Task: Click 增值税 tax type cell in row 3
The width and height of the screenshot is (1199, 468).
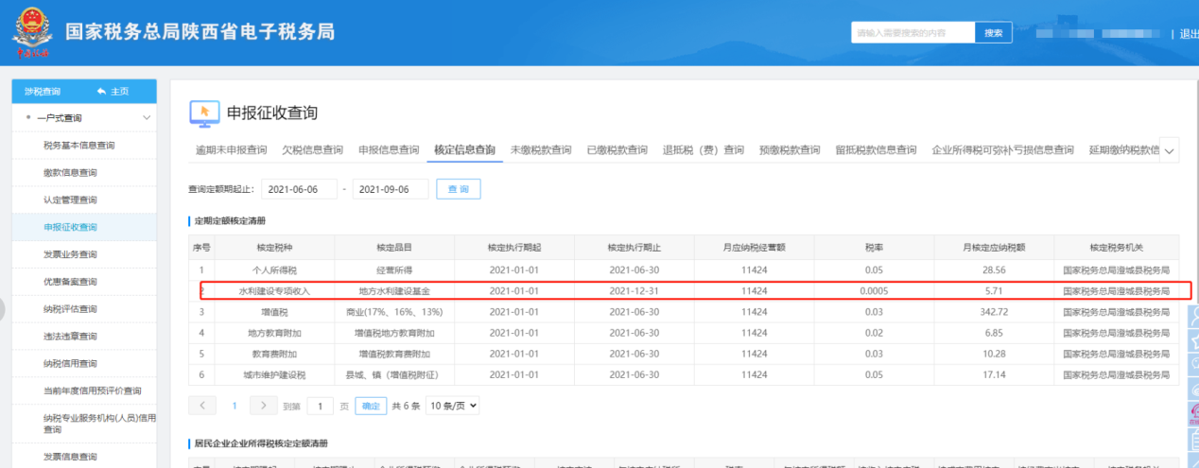Action: [274, 311]
